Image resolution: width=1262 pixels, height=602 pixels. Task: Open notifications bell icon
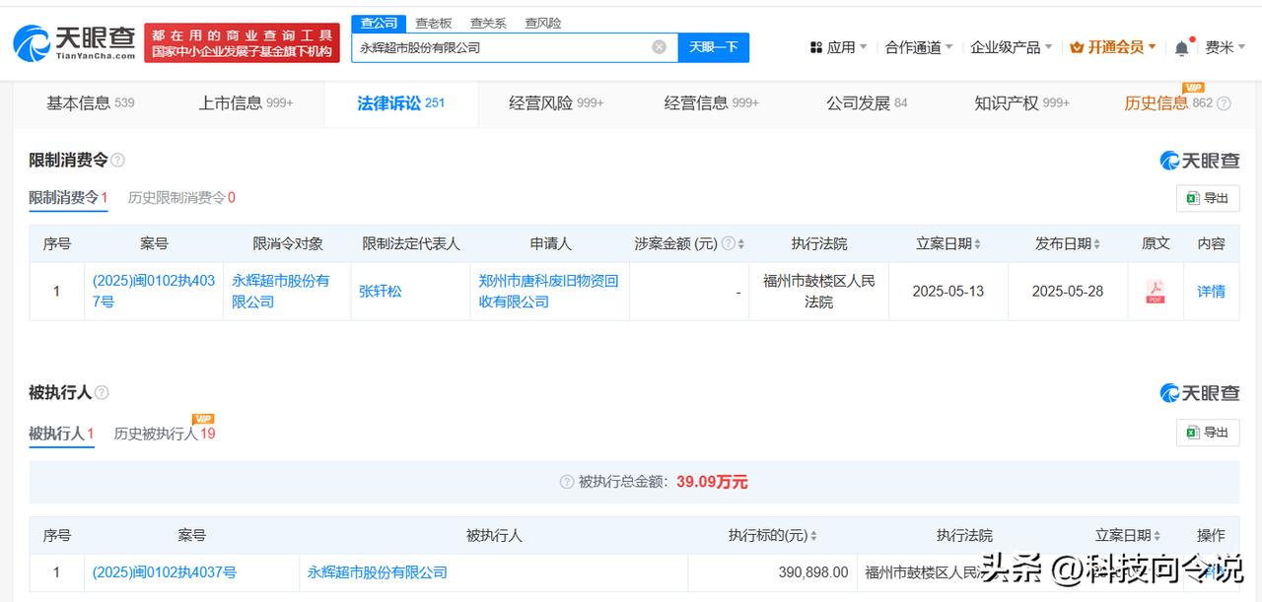click(1182, 47)
